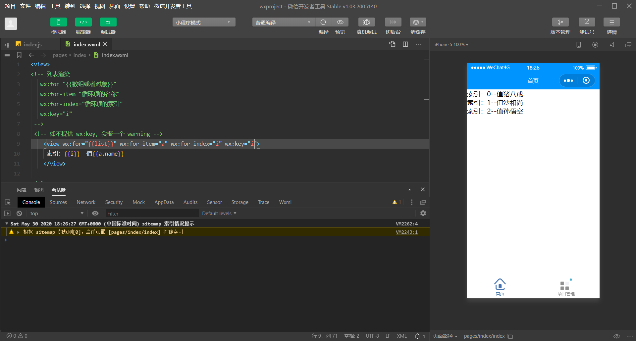Click the index folder breadcrumb segment
The width and height of the screenshot is (636, 341).
tap(80, 55)
